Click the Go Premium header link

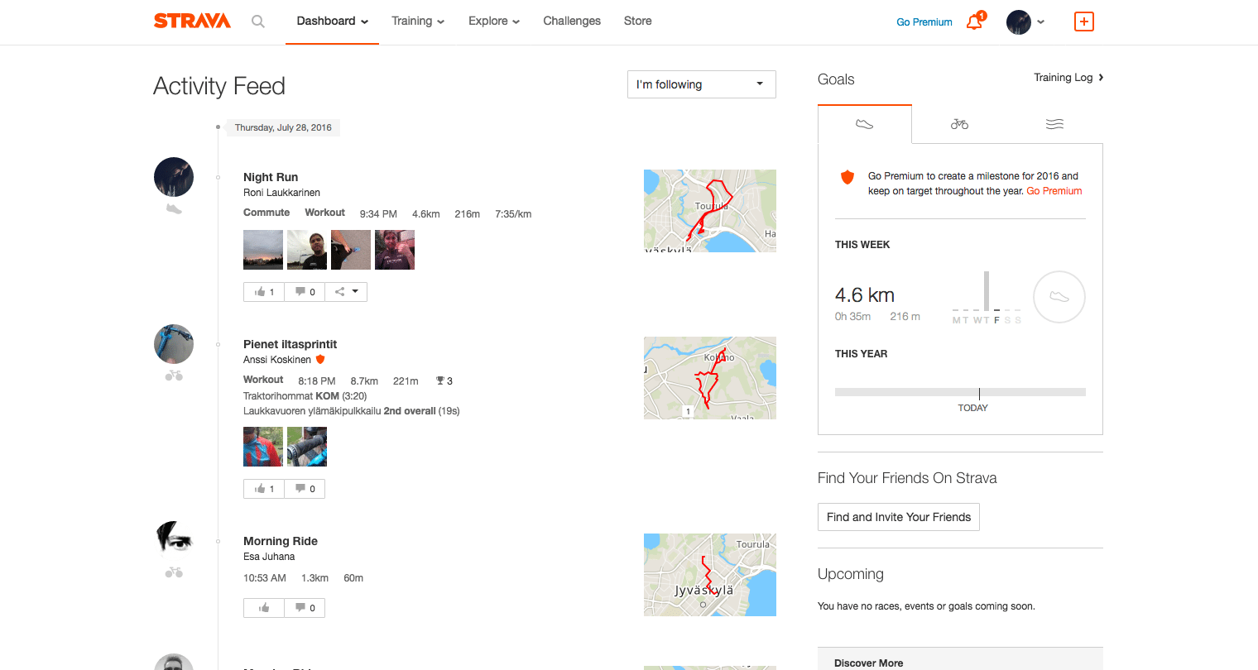click(x=924, y=22)
